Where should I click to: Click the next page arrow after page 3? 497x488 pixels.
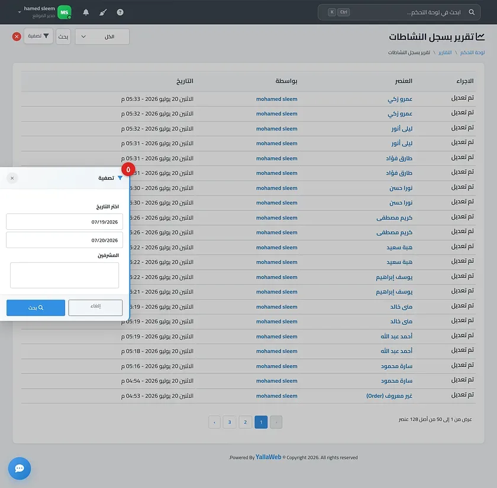coord(215,422)
